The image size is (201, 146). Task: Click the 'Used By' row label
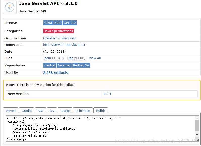(11, 72)
